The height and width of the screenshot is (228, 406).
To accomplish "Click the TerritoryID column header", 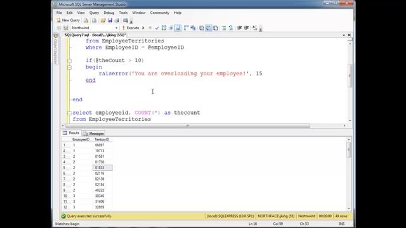I will 102,139.
